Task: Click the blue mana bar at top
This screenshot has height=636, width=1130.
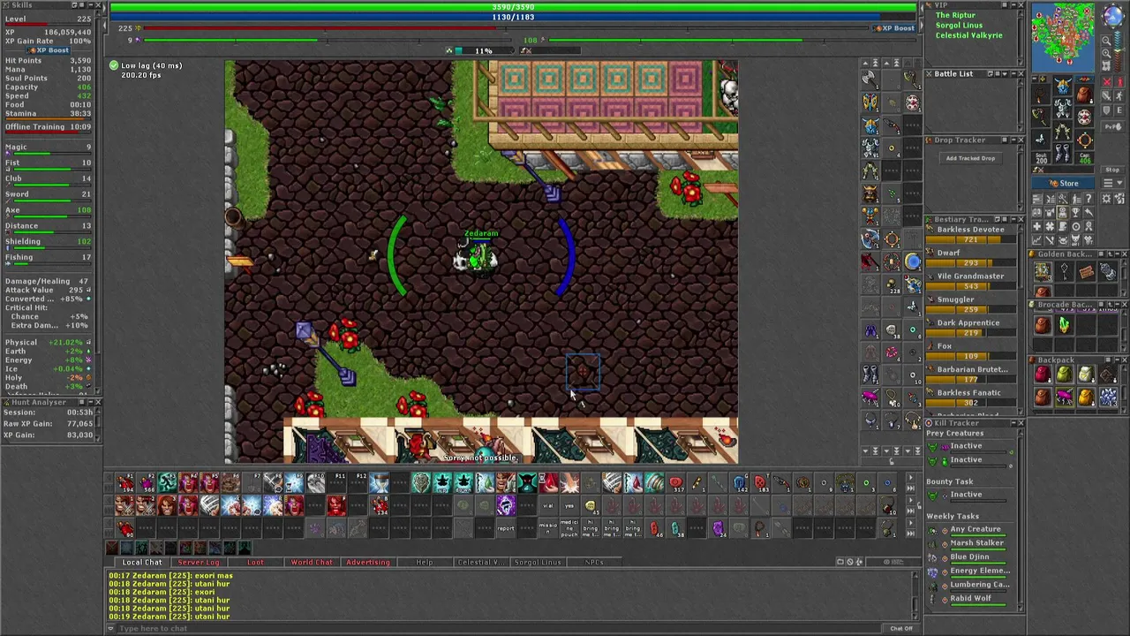Action: tap(513, 17)
